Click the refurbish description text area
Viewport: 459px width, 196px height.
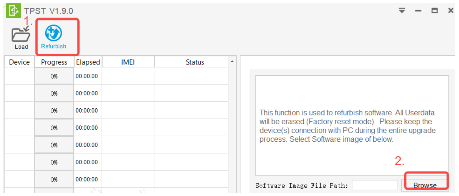tap(351, 125)
